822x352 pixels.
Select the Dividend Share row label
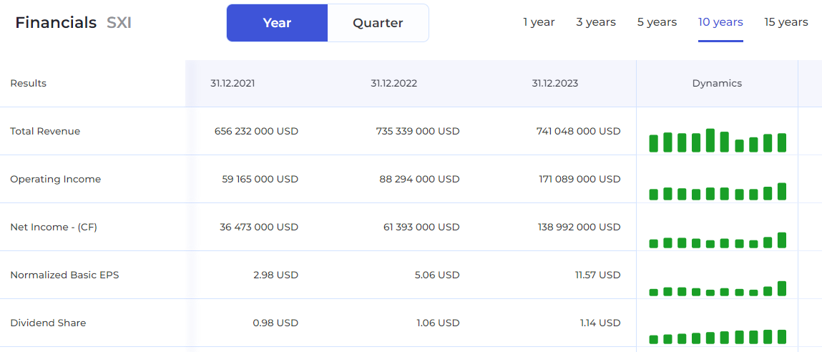[48, 323]
